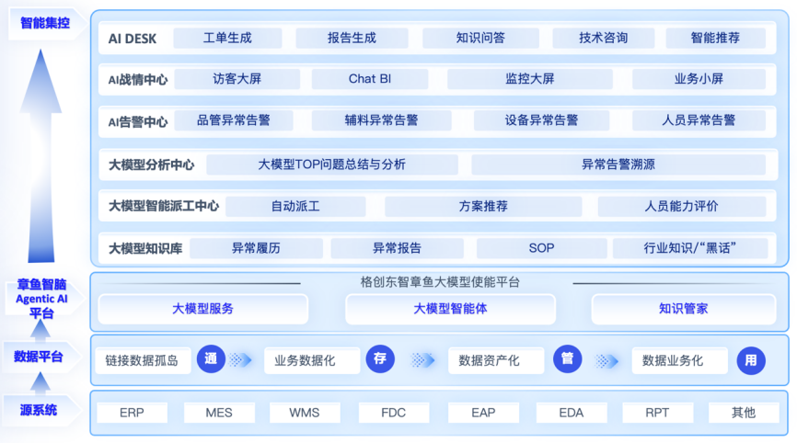Click the 自动派工 box
This screenshot has height=443, width=797.
click(295, 206)
